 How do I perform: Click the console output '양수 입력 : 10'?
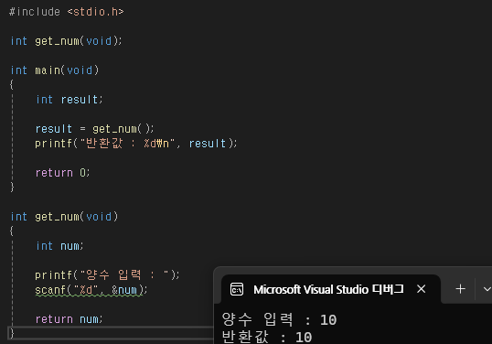[279, 320]
